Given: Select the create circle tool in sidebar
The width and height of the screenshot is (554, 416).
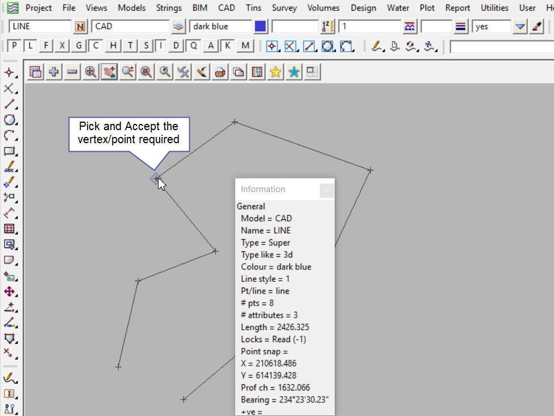Looking at the screenshot, I should pos(9,120).
